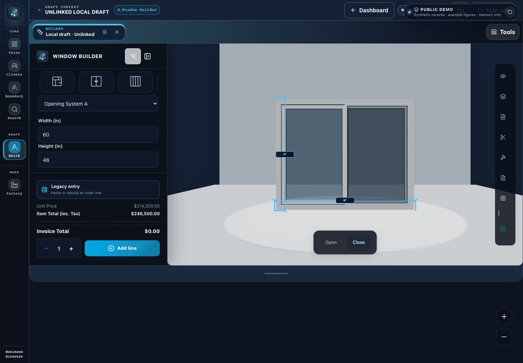Click the height dimension label on the window
This screenshot has height=363, width=523.
285,154
